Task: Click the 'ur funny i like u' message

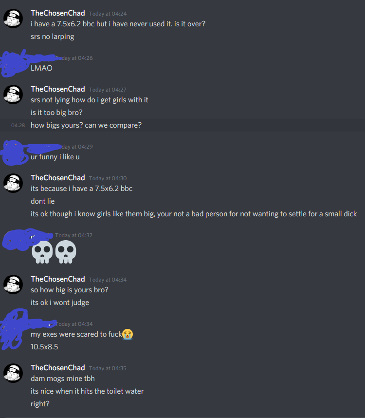Action: coord(55,157)
